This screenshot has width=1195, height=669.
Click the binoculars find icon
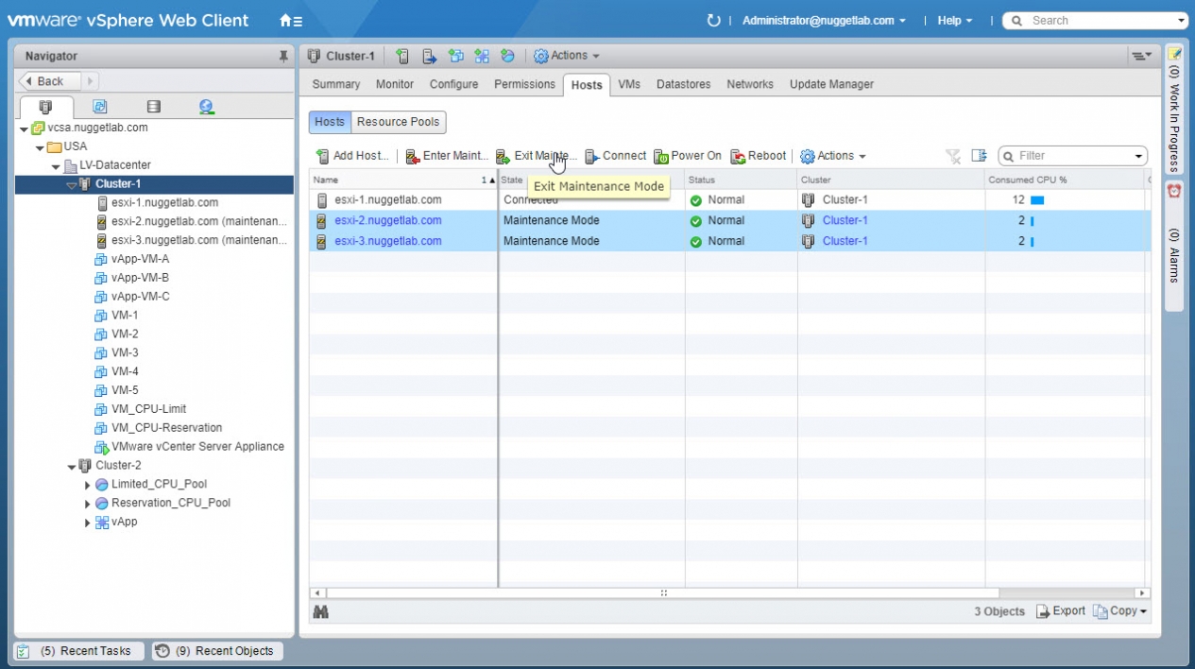320,612
